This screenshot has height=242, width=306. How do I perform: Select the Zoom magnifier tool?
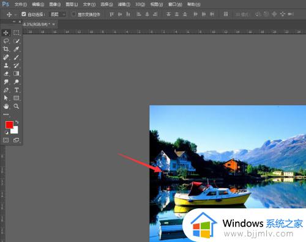tap(17, 106)
